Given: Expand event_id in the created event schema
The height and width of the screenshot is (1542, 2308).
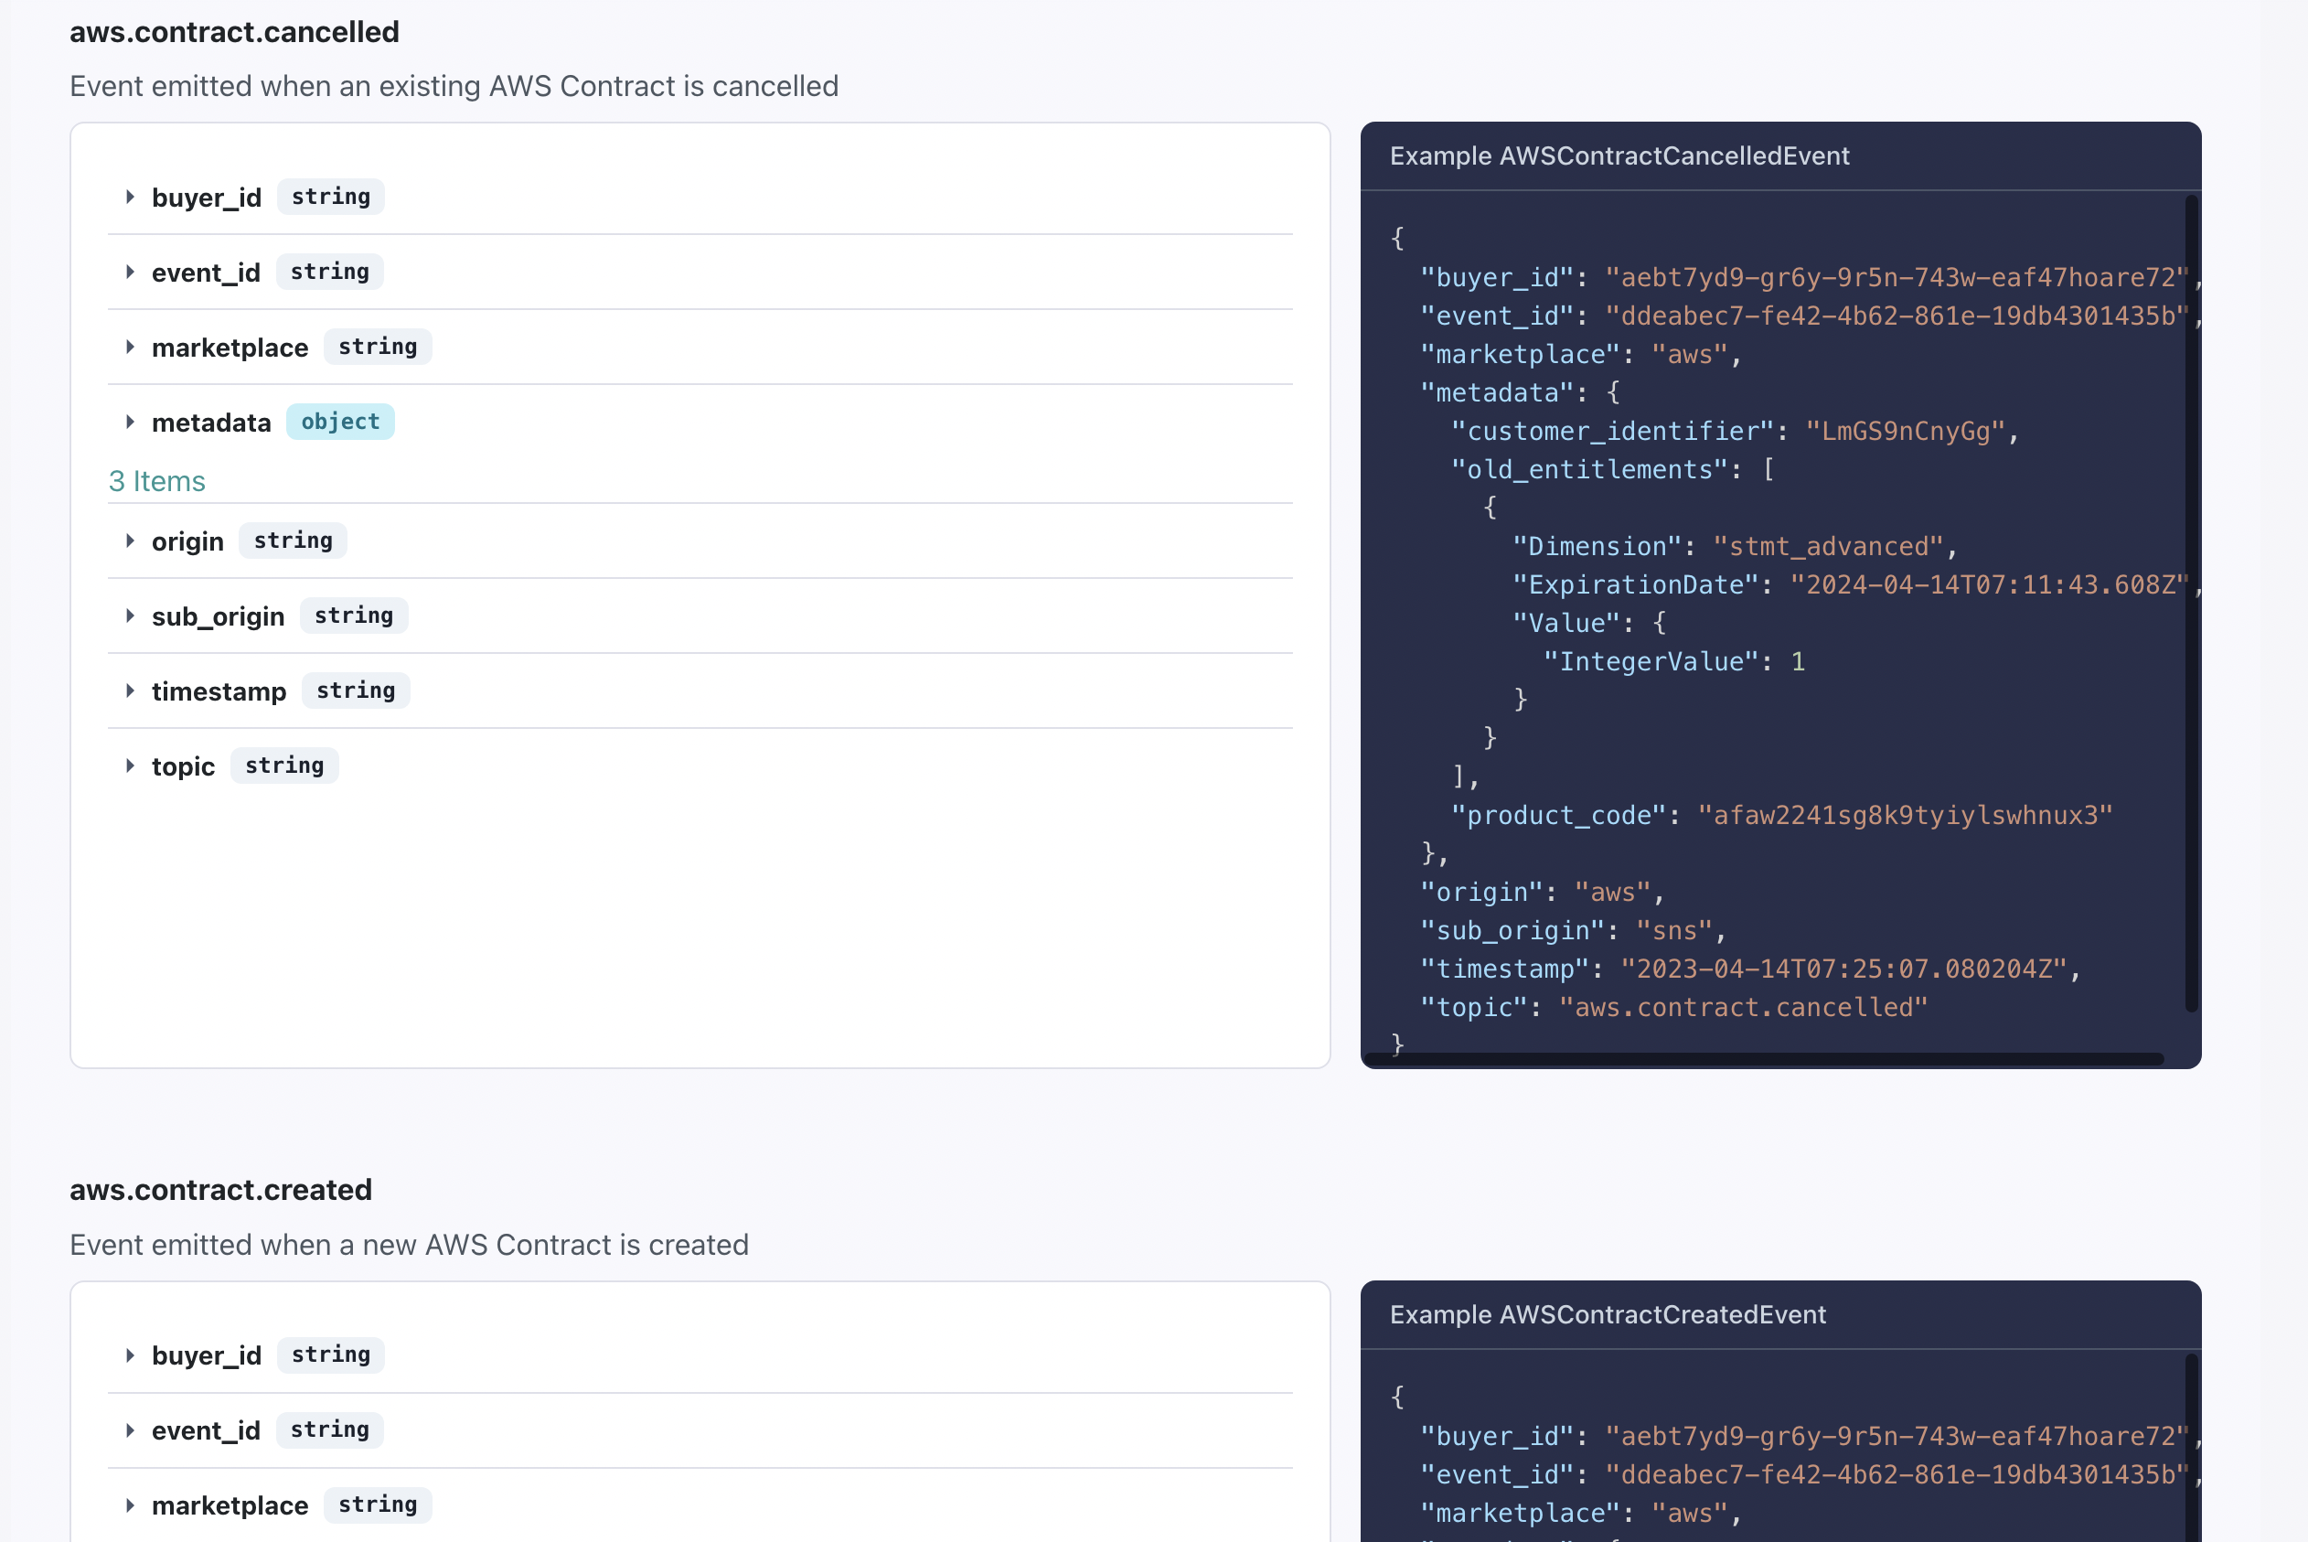Looking at the screenshot, I should 130,1430.
